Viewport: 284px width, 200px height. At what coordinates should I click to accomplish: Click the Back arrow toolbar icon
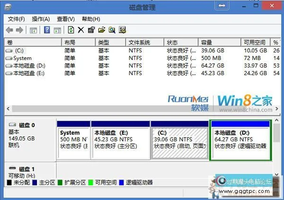pos(9,30)
